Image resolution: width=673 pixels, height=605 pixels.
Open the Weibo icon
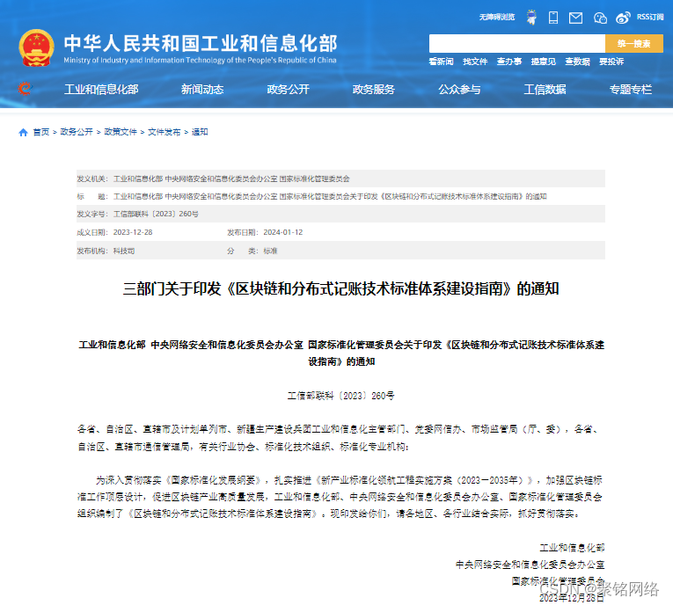pos(623,18)
